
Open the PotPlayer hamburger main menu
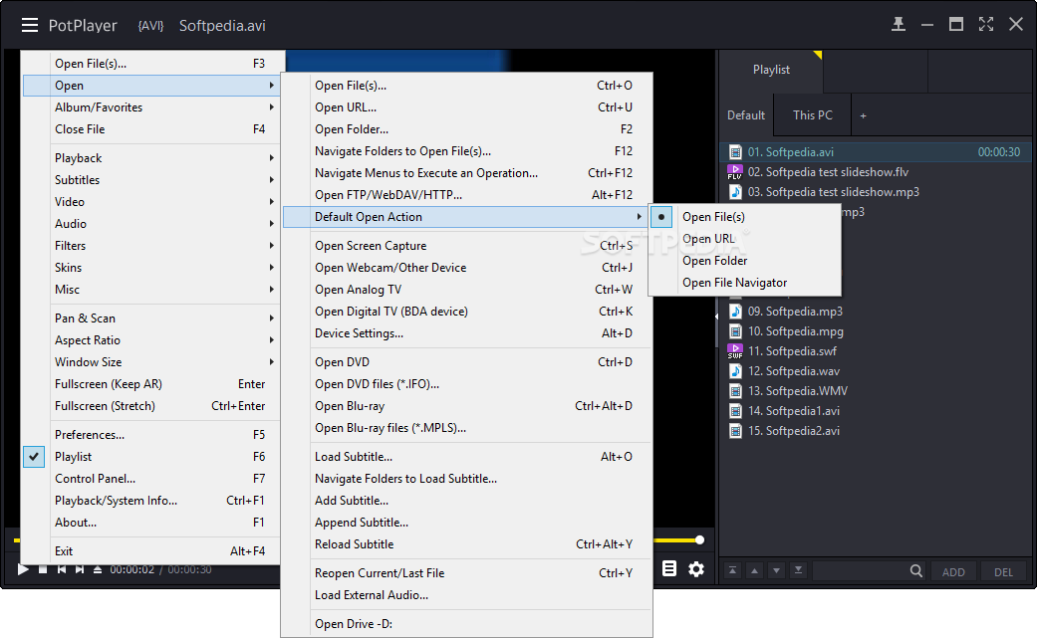tap(30, 25)
